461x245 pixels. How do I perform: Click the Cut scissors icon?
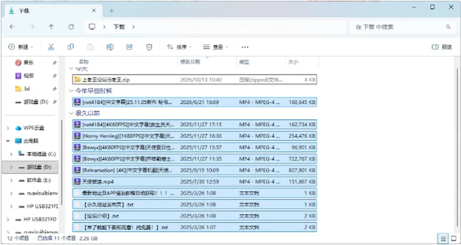[51, 47]
